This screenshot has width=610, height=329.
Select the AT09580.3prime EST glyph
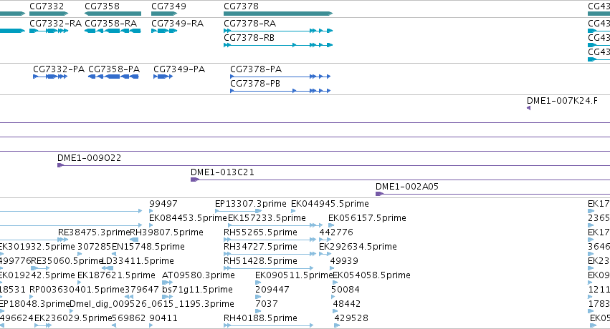click(168, 283)
